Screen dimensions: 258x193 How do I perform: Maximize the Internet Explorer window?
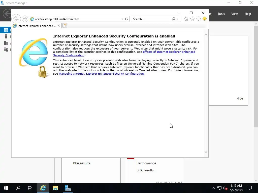191,13
